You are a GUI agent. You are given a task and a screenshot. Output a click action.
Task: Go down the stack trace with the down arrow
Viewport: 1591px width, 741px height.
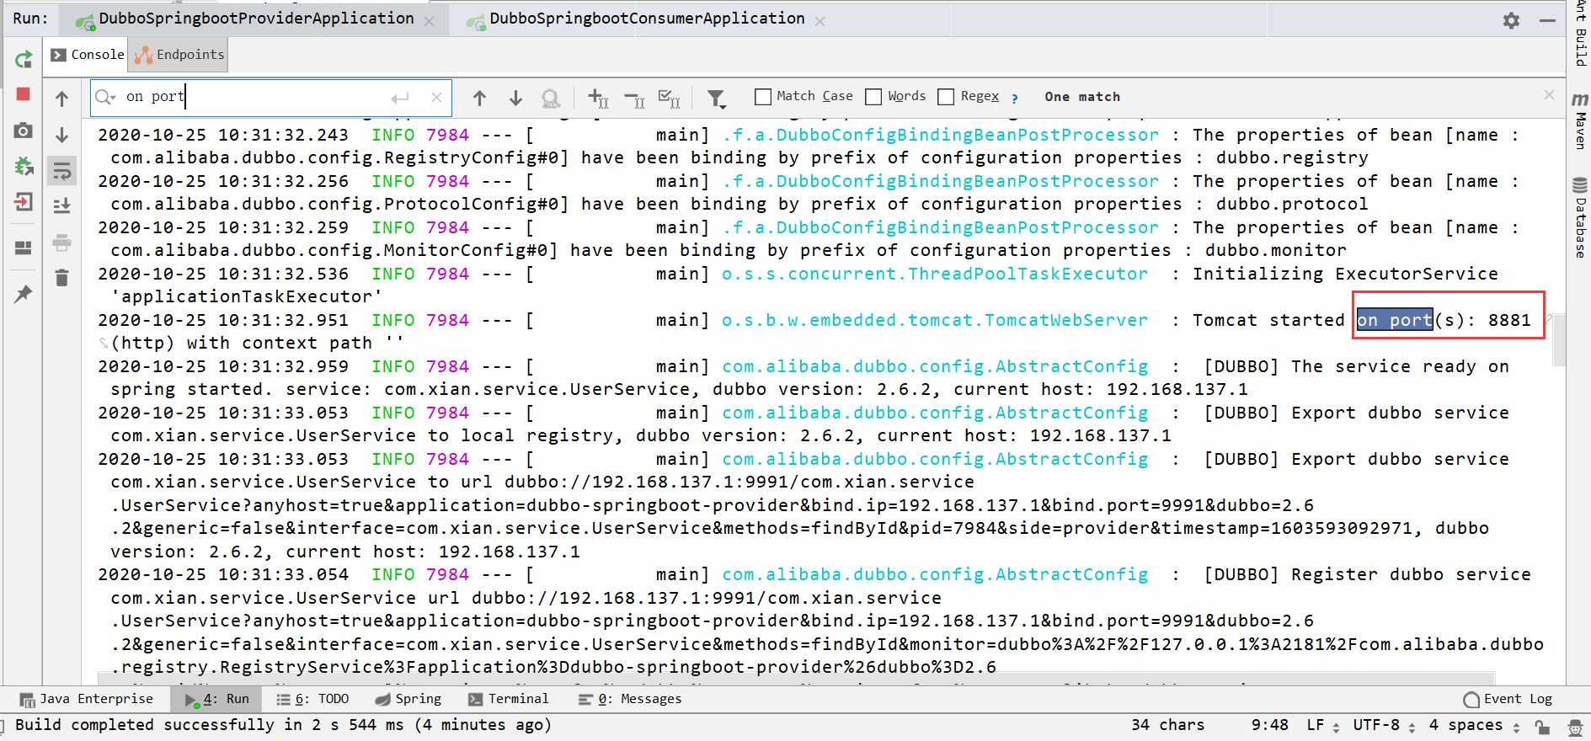pyautogui.click(x=62, y=135)
